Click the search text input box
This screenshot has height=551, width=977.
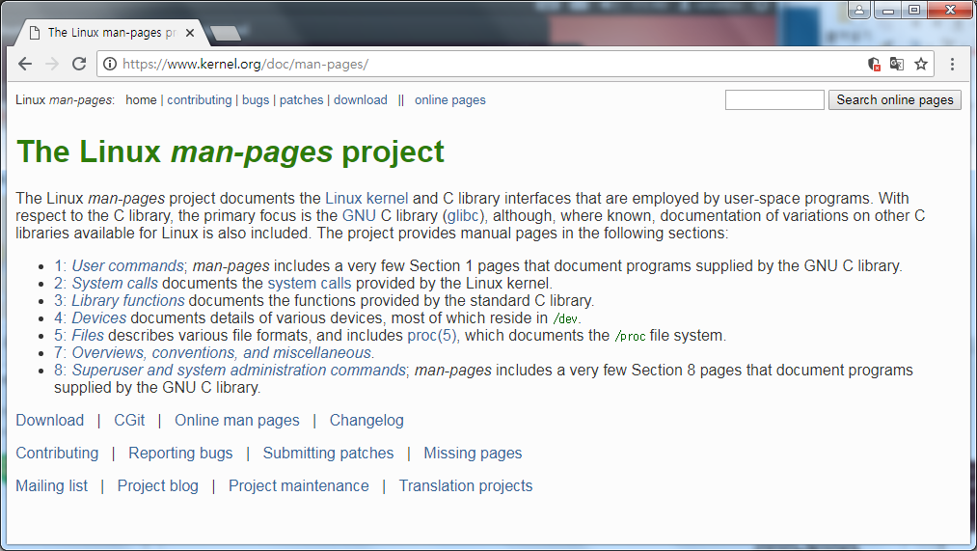click(774, 99)
